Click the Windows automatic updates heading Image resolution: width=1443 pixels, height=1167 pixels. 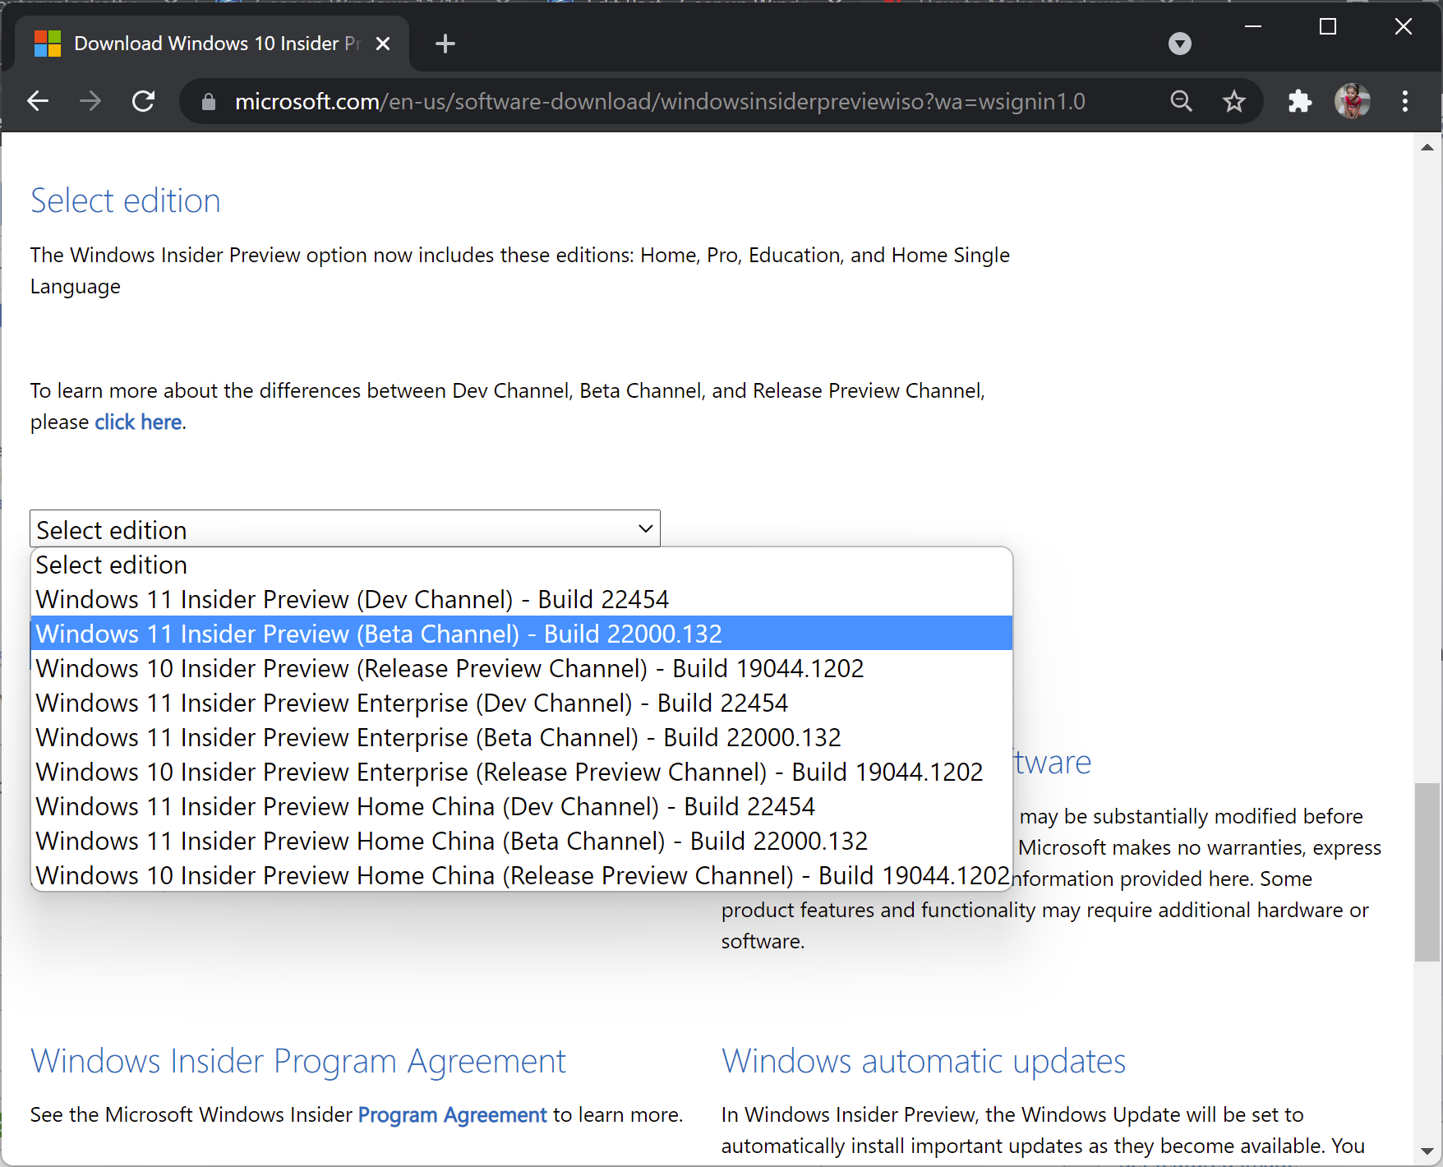pos(924,1061)
